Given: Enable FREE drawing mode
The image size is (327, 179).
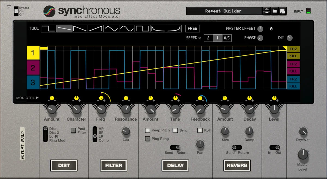Looking at the screenshot, I should [x=192, y=29].
